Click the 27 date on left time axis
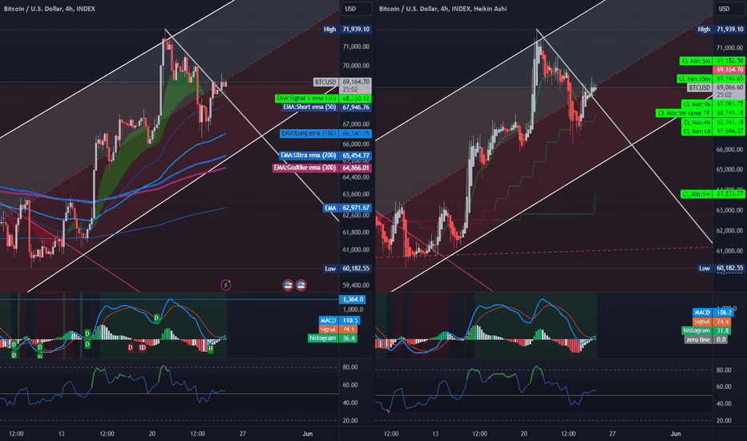The height and width of the screenshot is (441, 747). coord(243,434)
